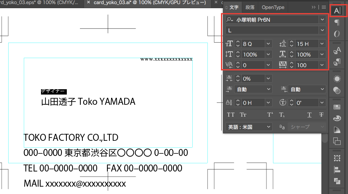The image size is (348, 194).
Task: Switch to the OpenType tab
Action: click(x=273, y=7)
